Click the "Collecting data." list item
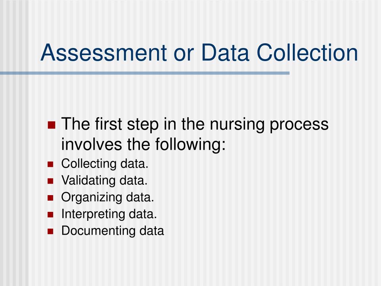Viewport: 381px width, 286px height. pyautogui.click(x=105, y=164)
